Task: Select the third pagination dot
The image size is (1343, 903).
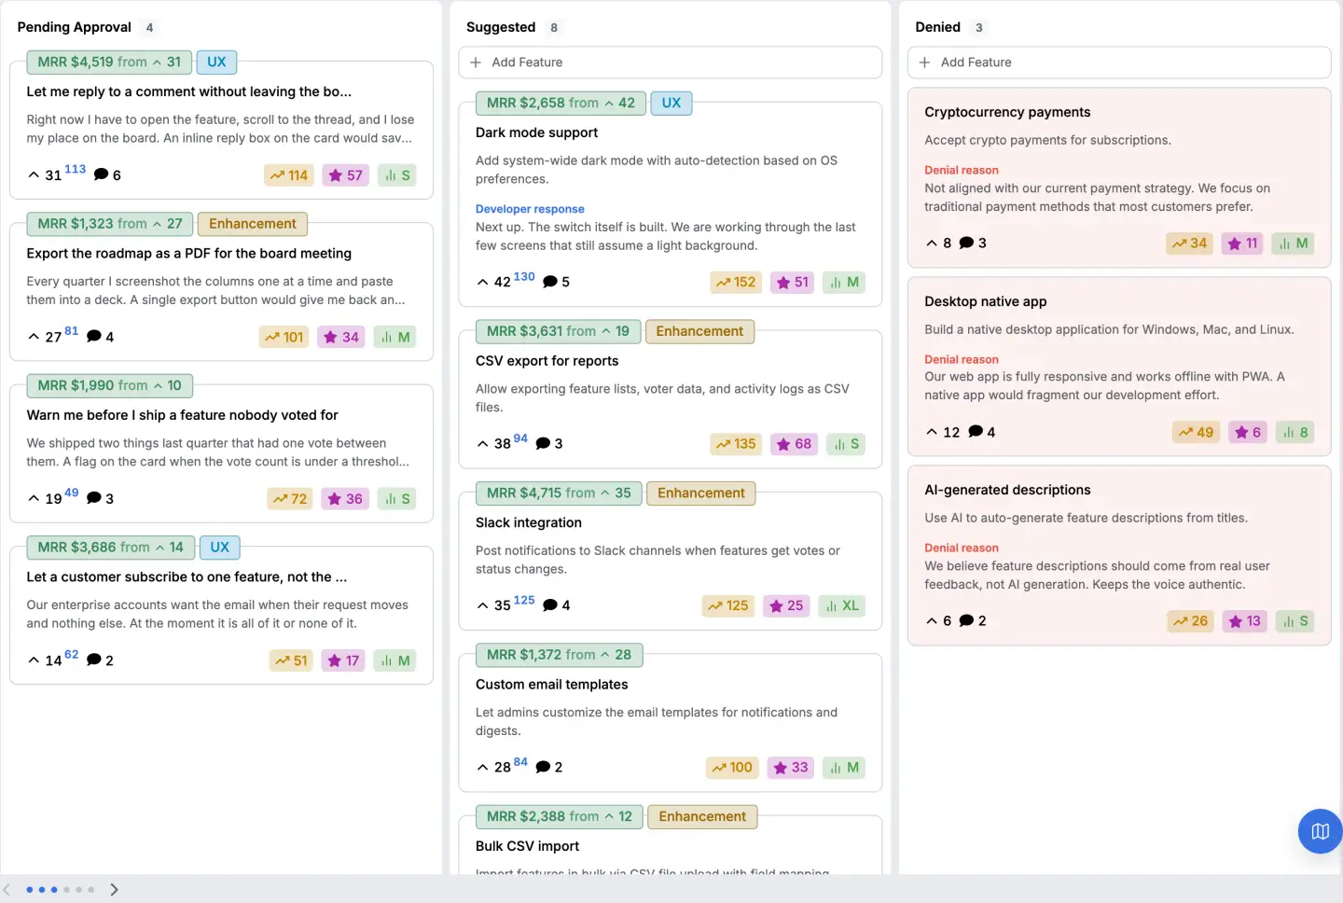Action: pyautogui.click(x=54, y=890)
